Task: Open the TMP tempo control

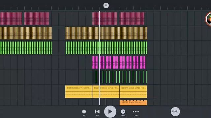Action: pyautogui.click(x=123, y=113)
